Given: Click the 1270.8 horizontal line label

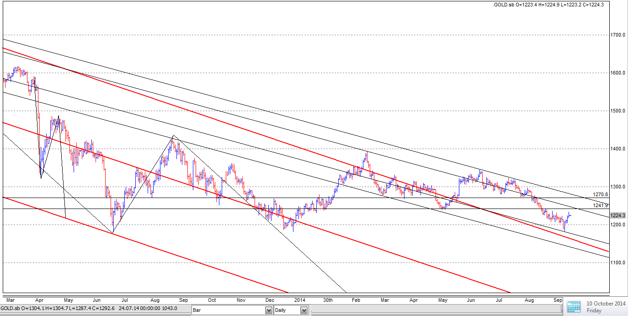Looking at the screenshot, I should coord(601,194).
